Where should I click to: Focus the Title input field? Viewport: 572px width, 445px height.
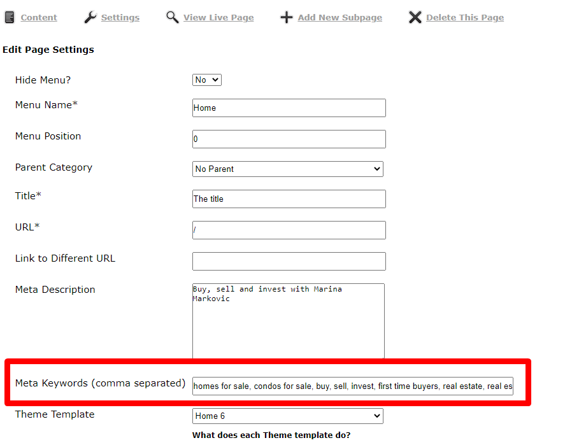[x=289, y=199]
